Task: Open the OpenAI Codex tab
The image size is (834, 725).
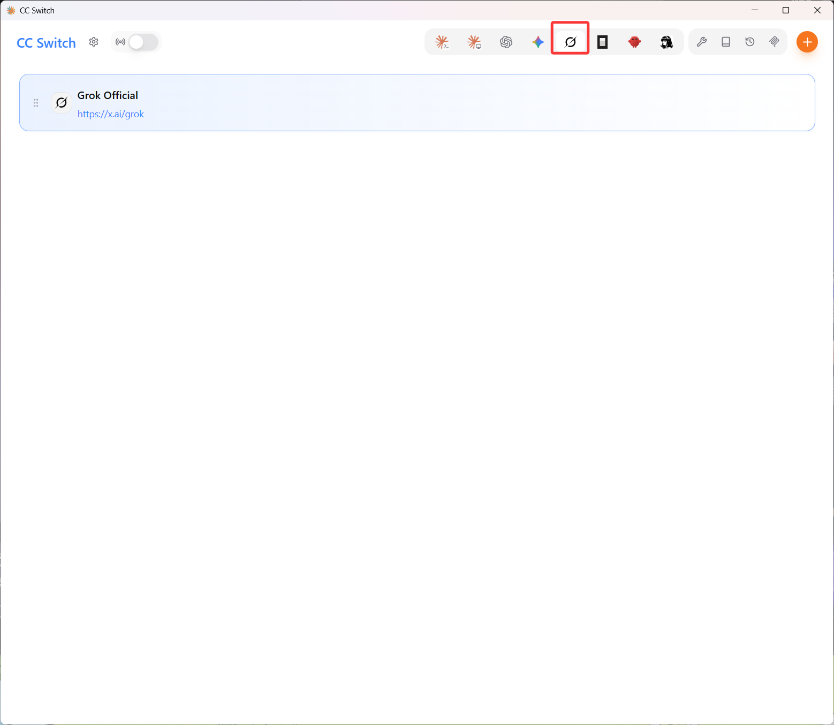Action: pyautogui.click(x=506, y=42)
